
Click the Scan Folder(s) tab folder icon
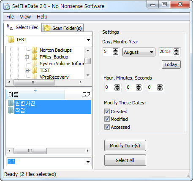[47, 28]
